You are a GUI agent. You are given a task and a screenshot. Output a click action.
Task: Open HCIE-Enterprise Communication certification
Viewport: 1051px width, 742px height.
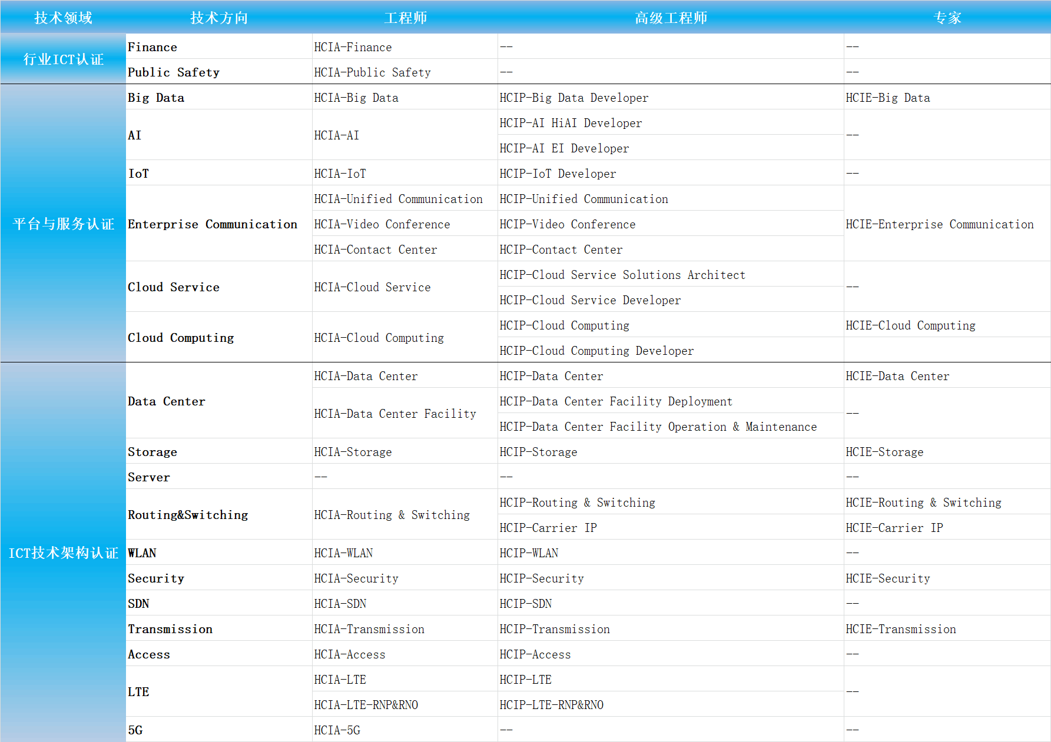[x=939, y=224]
